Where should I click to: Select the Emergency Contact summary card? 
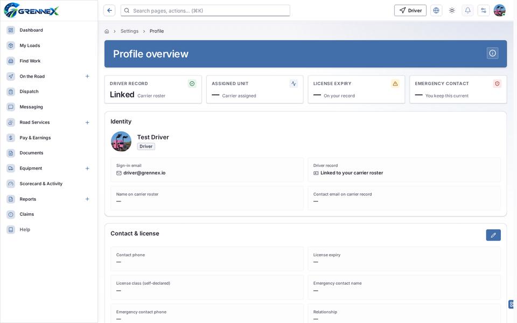(x=458, y=90)
